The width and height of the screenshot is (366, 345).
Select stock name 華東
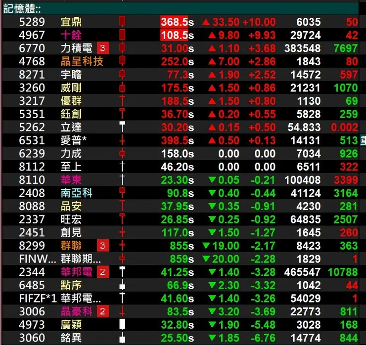71,180
